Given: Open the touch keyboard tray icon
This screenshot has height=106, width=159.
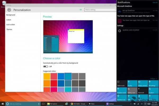Looking at the screenshot, I should tap(149, 104).
